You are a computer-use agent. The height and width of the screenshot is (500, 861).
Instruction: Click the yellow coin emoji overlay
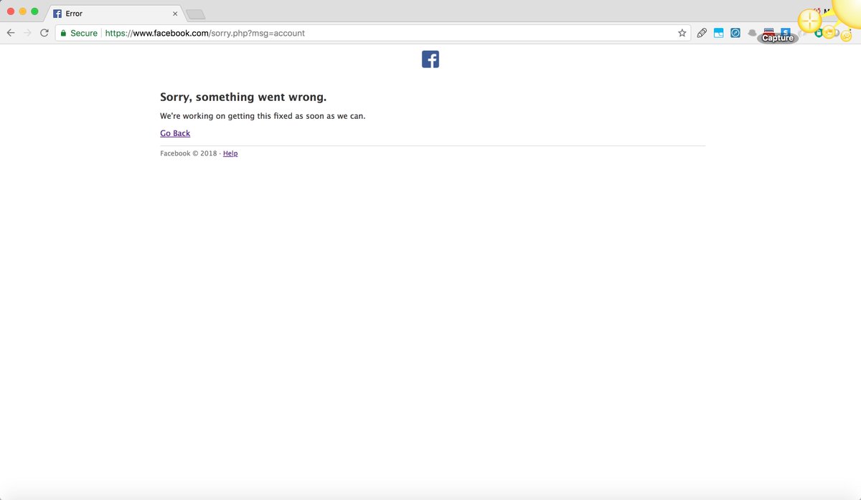tap(809, 19)
